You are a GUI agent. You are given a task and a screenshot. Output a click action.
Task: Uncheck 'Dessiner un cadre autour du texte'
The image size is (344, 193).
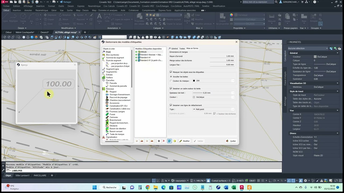click(x=171, y=88)
